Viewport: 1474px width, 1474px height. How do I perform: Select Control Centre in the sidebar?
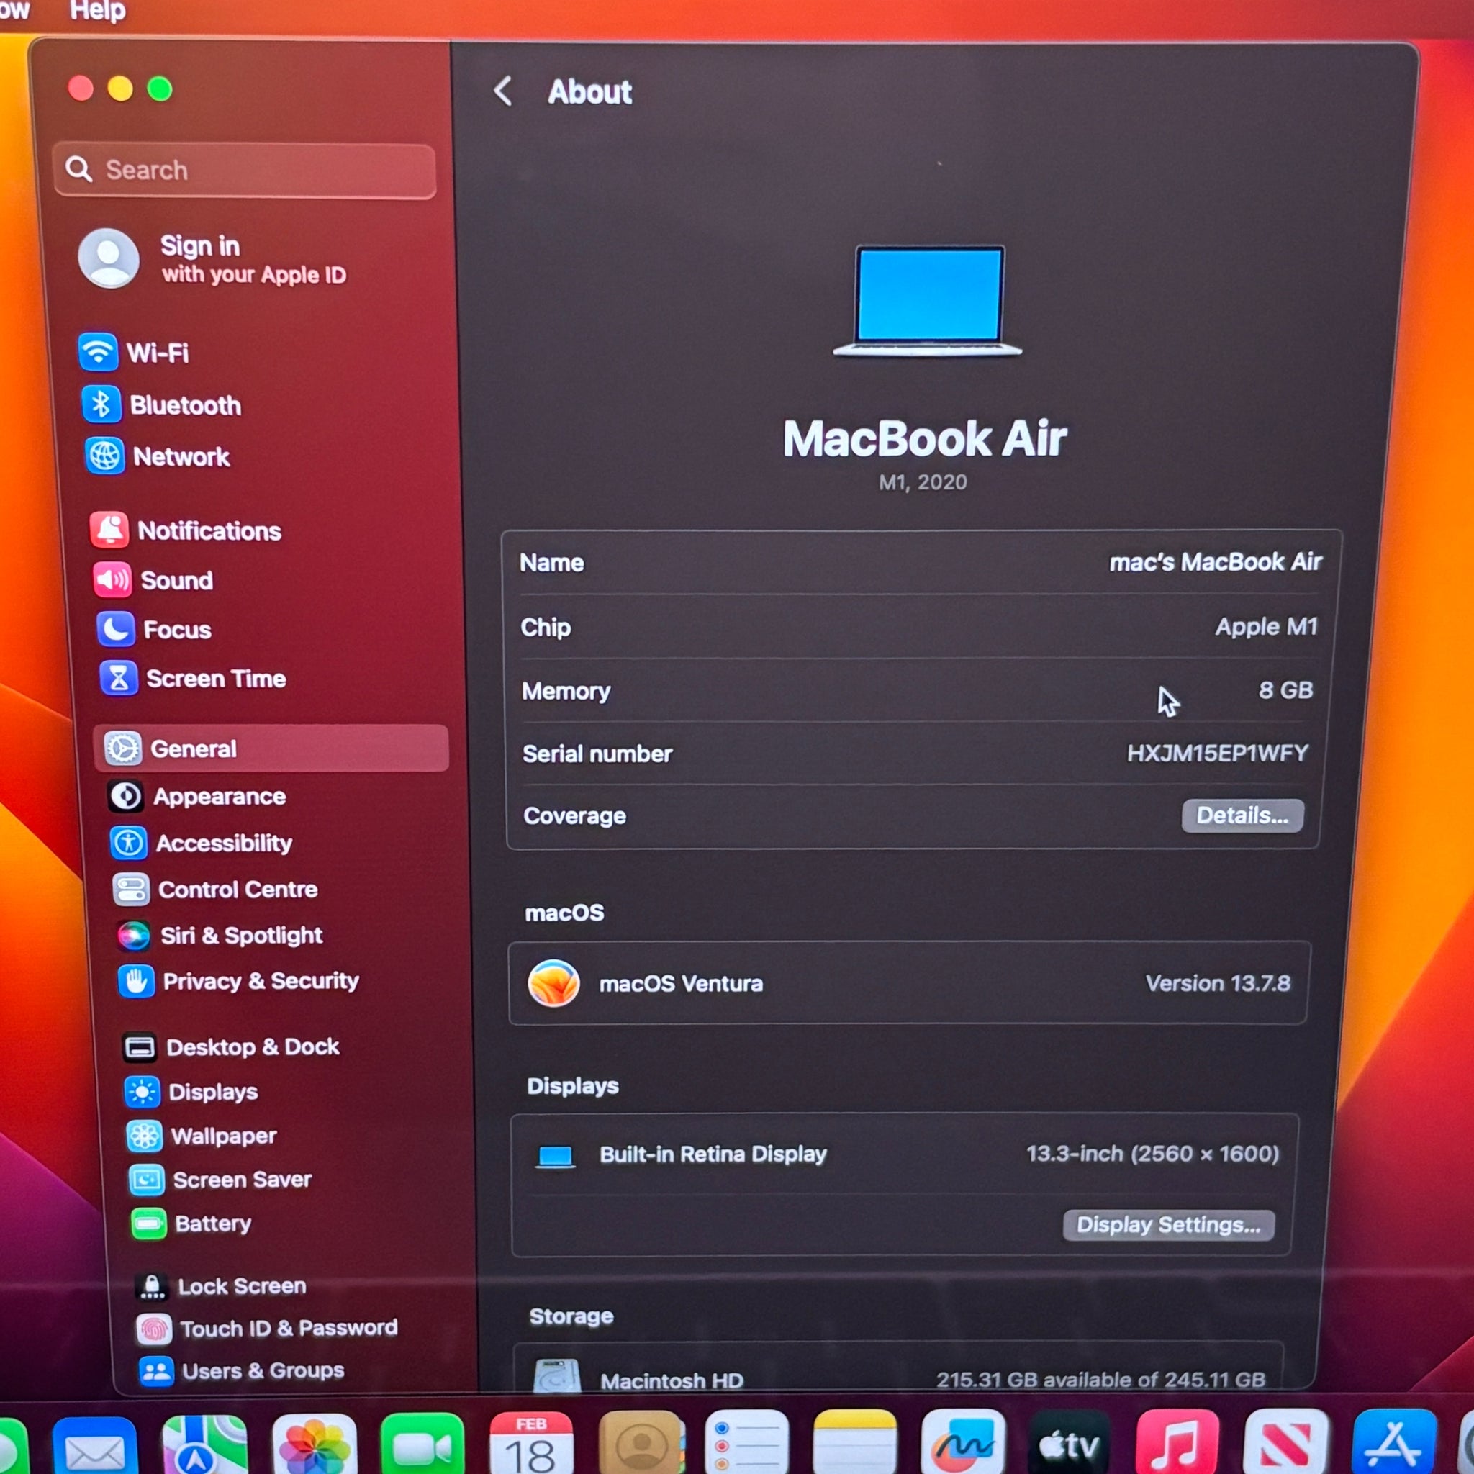[238, 890]
